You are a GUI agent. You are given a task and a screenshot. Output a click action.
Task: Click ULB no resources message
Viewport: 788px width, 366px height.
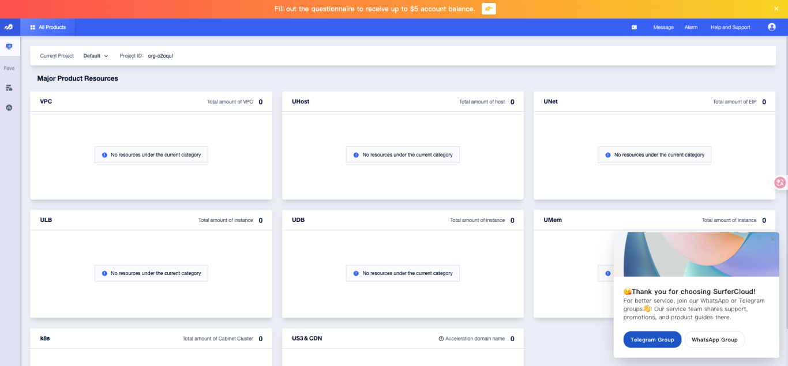pos(151,273)
